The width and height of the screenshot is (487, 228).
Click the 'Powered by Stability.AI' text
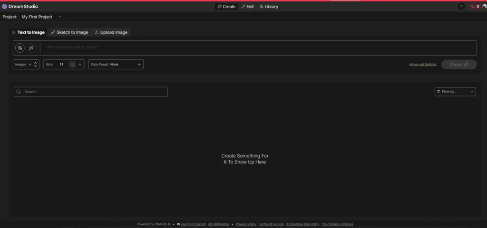154,224
